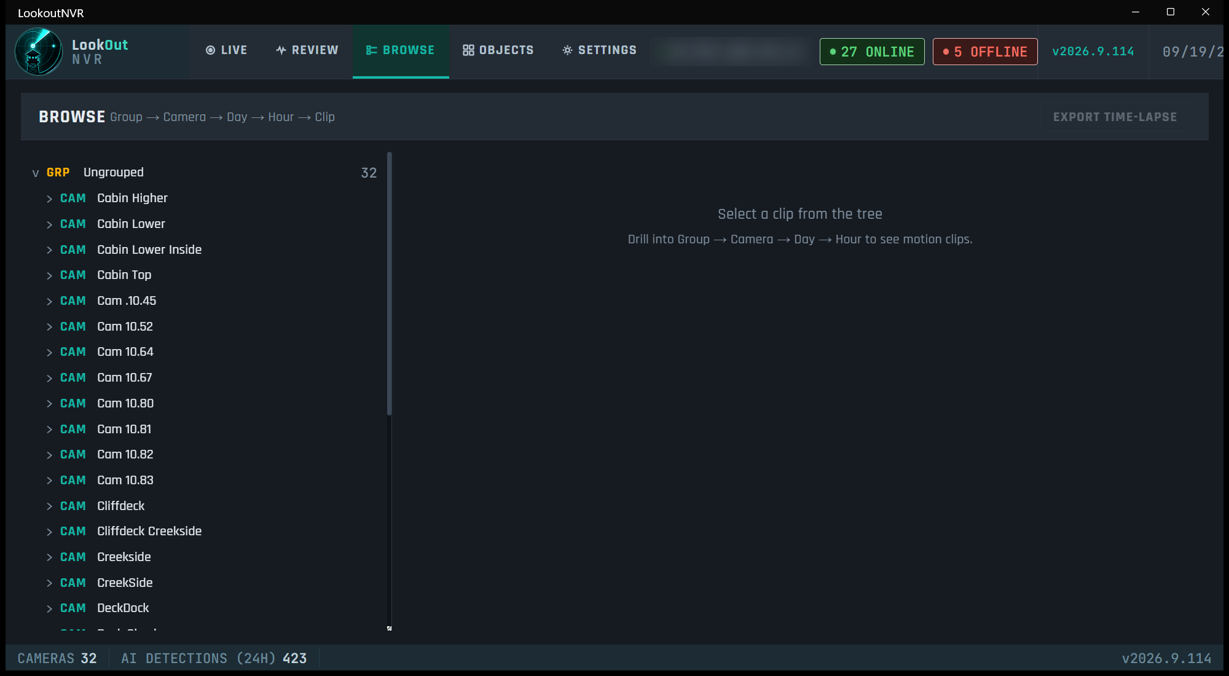
Task: Click the camera tree vertical scrollbar
Action: (x=390, y=283)
